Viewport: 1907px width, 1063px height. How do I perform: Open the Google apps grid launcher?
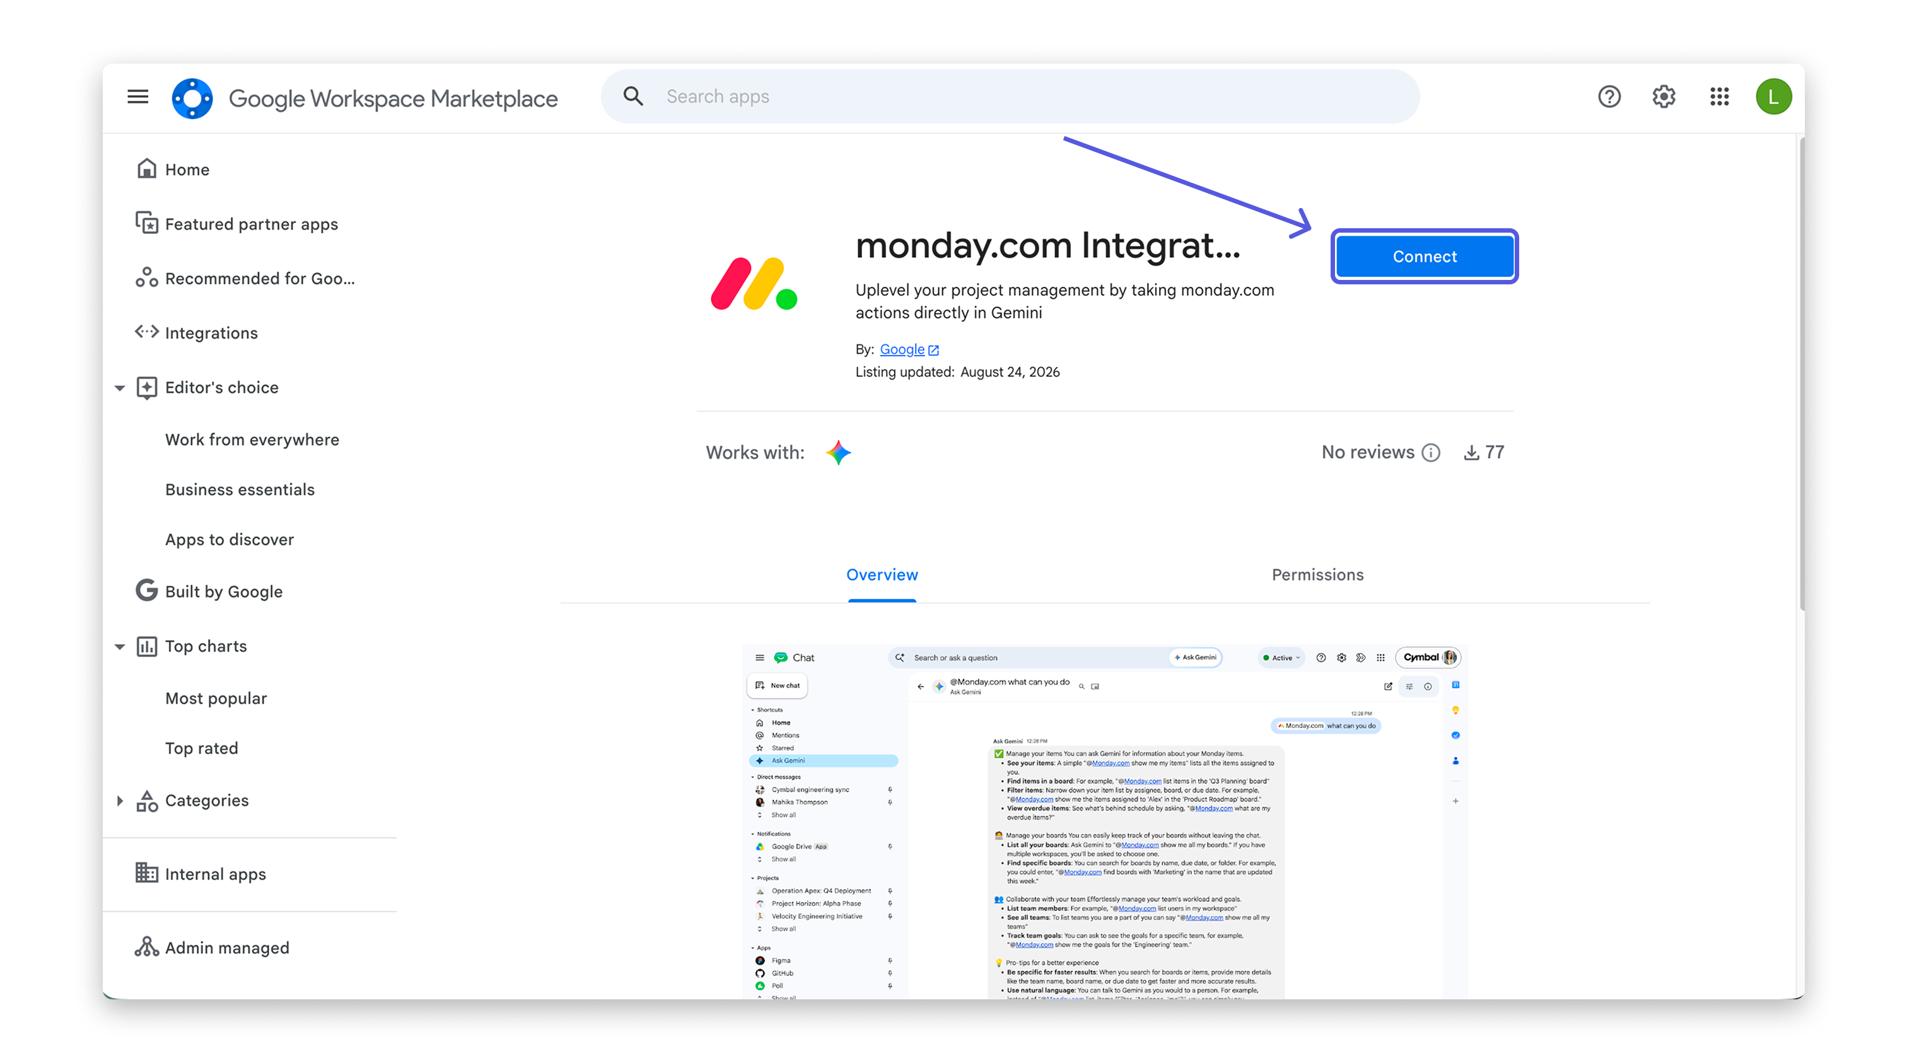click(x=1719, y=97)
